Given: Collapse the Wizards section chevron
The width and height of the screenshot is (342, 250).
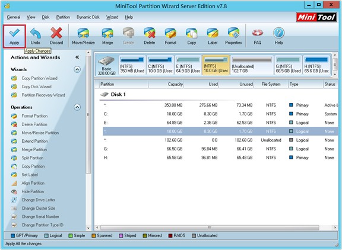Looking at the screenshot, I should coord(77,69).
